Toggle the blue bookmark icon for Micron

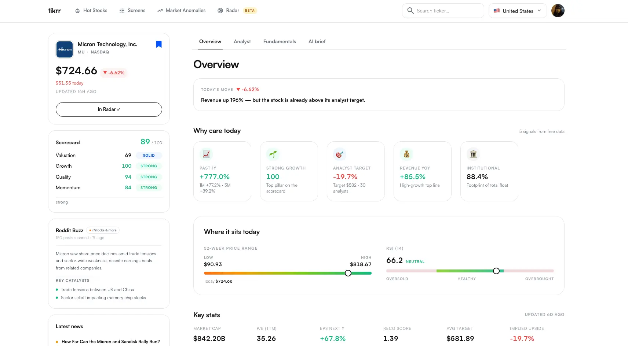pyautogui.click(x=159, y=44)
